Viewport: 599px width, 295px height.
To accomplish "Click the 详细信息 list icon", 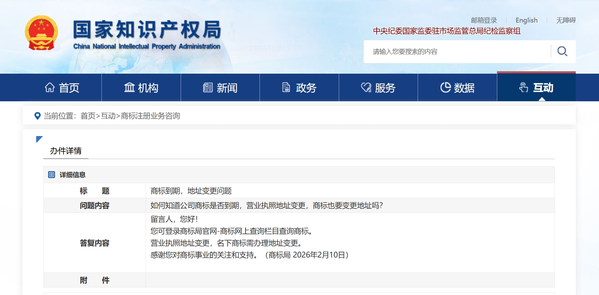I will click(52, 175).
